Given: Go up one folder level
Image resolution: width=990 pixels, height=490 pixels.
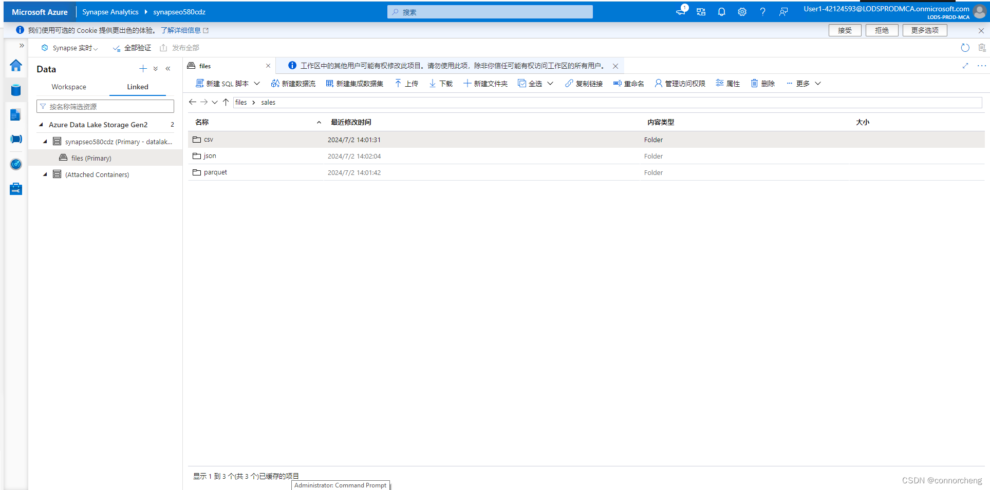Looking at the screenshot, I should click(x=226, y=102).
